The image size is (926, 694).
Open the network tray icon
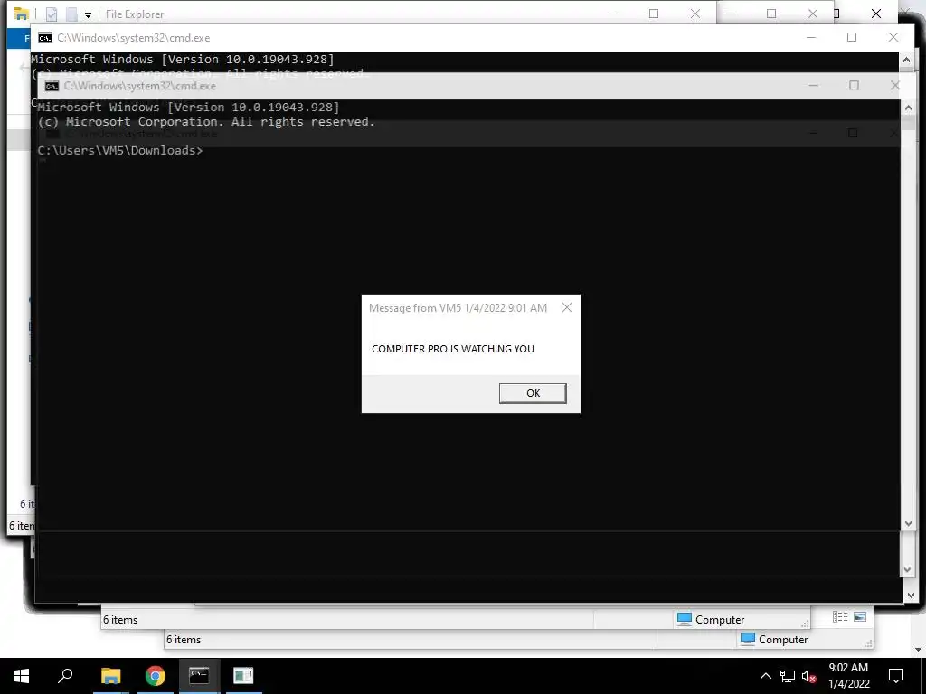pyautogui.click(x=788, y=676)
